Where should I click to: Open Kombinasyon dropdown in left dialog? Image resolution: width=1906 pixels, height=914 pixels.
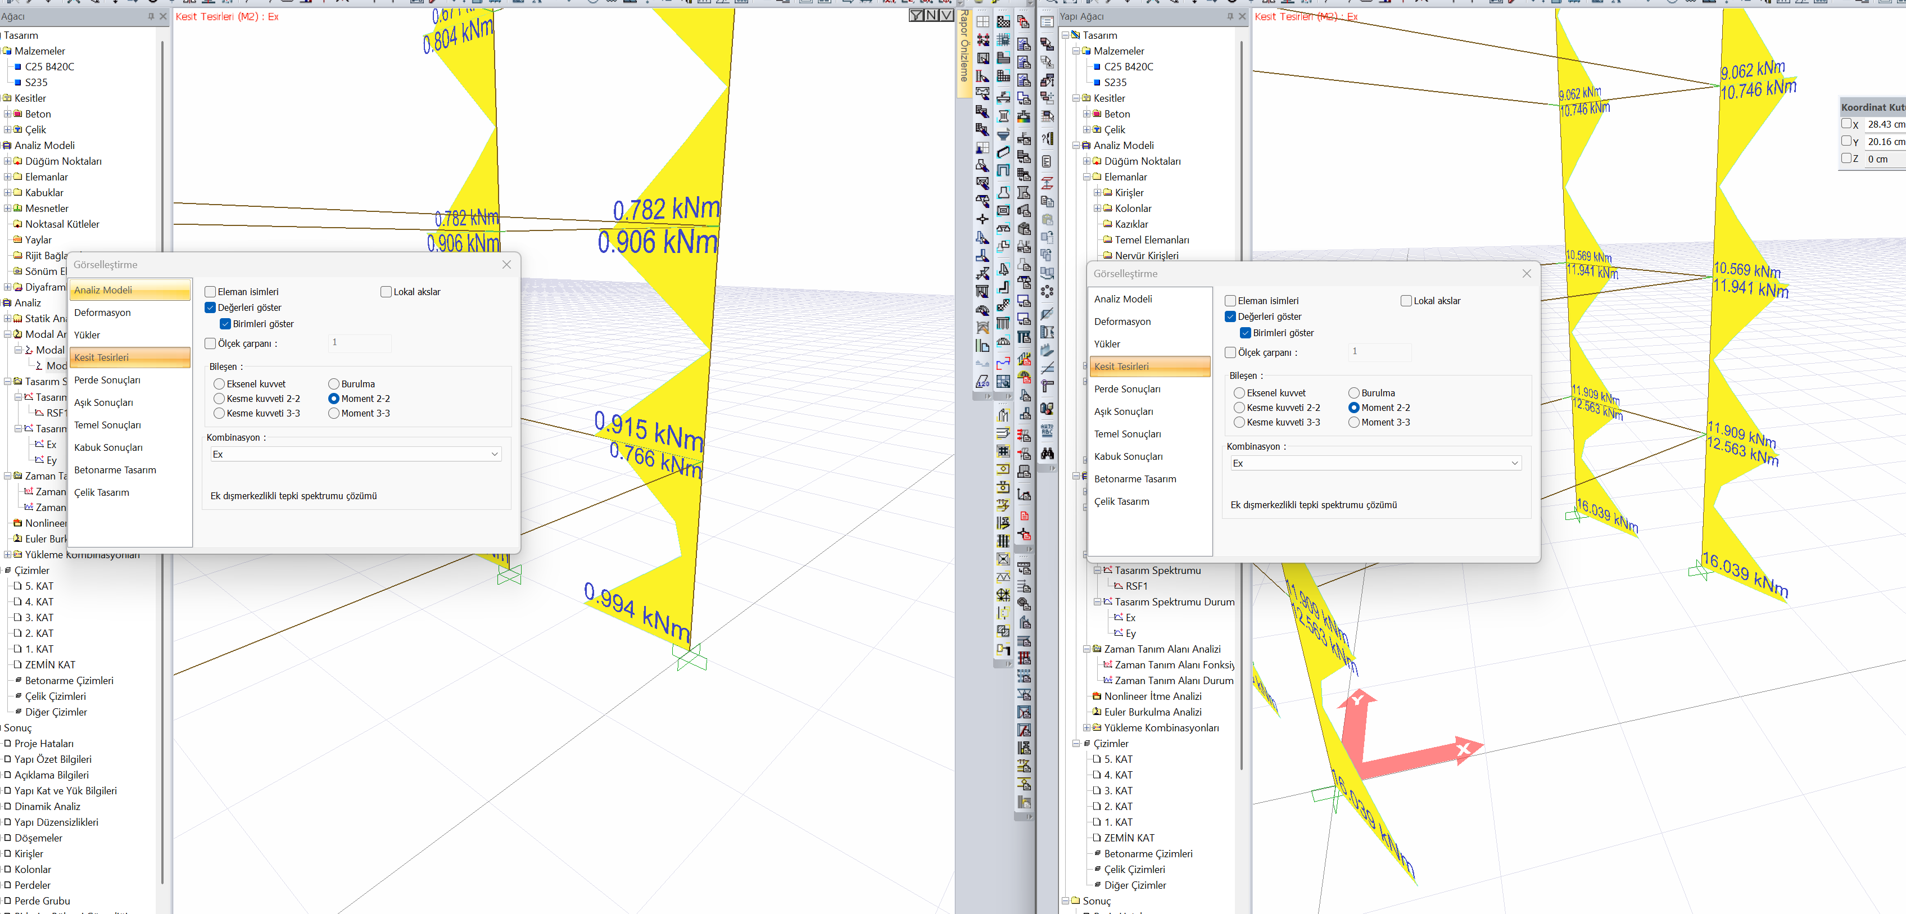(x=356, y=454)
